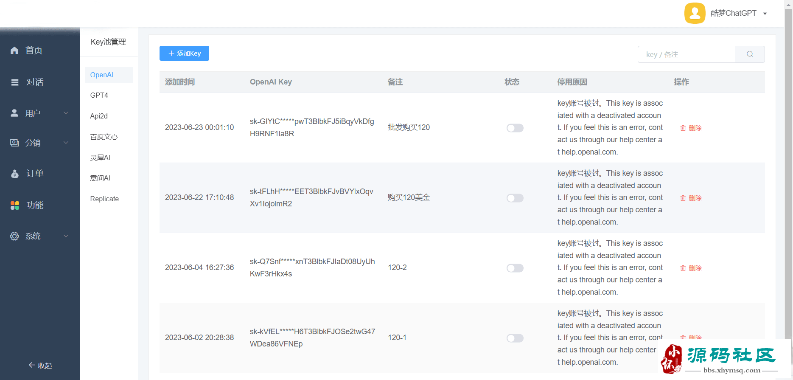Viewport: 793px width, 380px height.
Task: Click the 备注 column header
Action: click(x=395, y=82)
